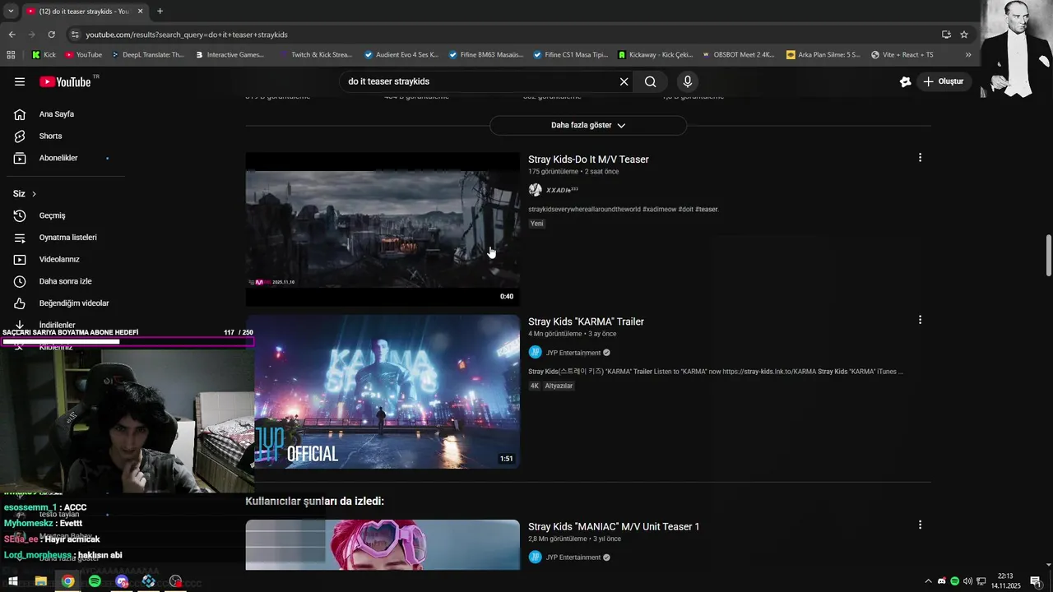The width and height of the screenshot is (1053, 592).
Task: Open JYP Entertainment channel under KARMA Trailer
Action: 573,353
